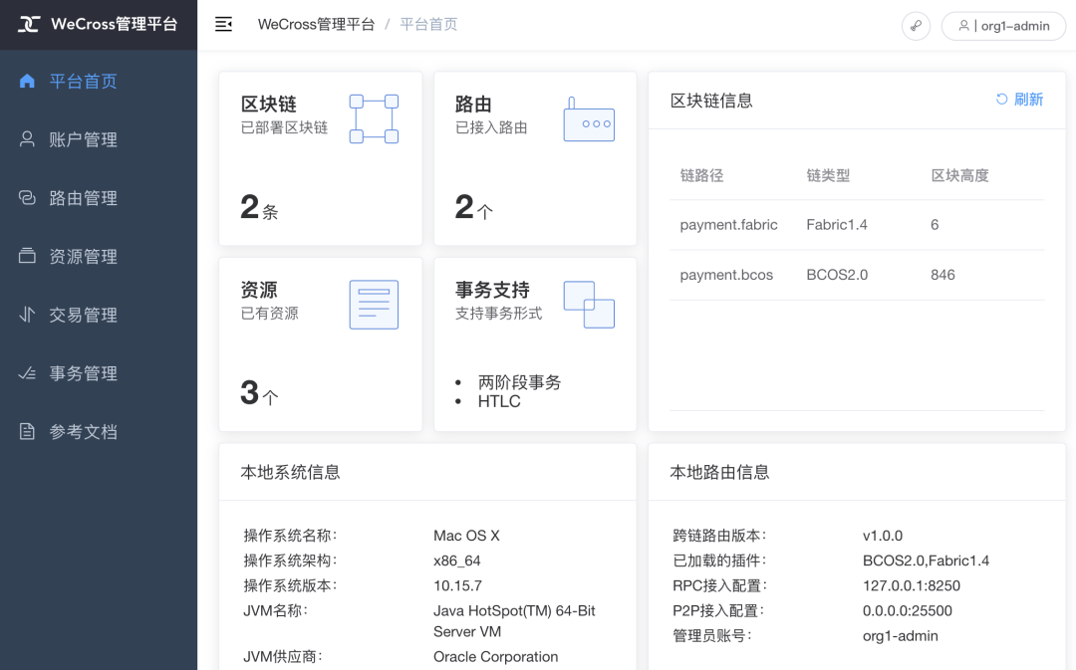Click router version value v1.0.0

click(882, 536)
